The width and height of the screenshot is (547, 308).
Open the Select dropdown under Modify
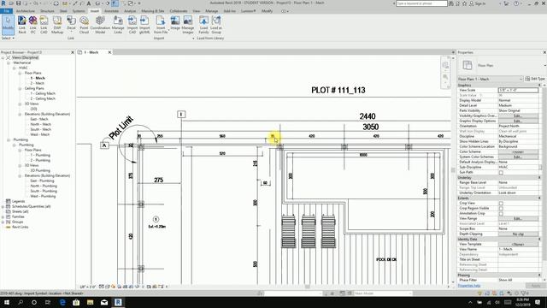tap(8, 38)
